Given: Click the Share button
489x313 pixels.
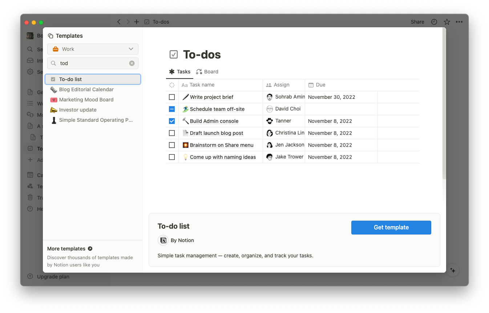Looking at the screenshot, I should (x=417, y=22).
